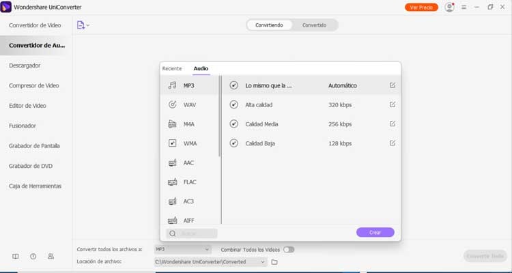Choose the Calidad Baja radio option
The image size is (512, 273).
pyautogui.click(x=233, y=143)
